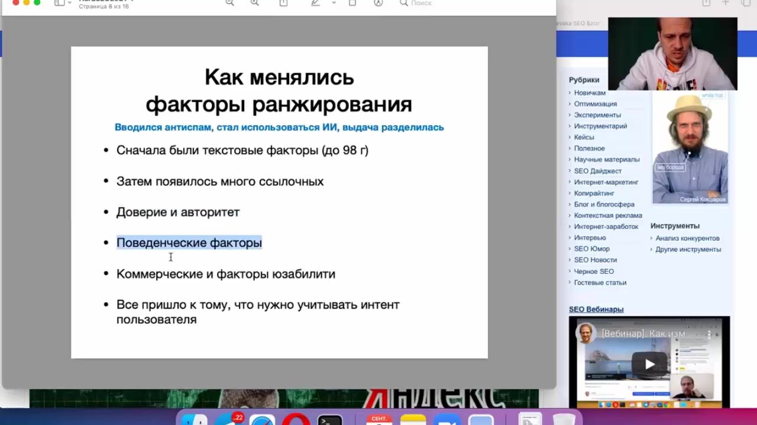Open Гостевые статьи category link

pos(600,283)
